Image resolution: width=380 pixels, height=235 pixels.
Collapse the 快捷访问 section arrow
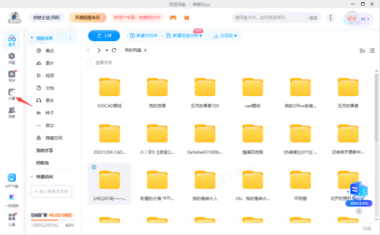[32, 177]
